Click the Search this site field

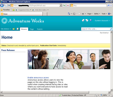click(x=95, y=29)
